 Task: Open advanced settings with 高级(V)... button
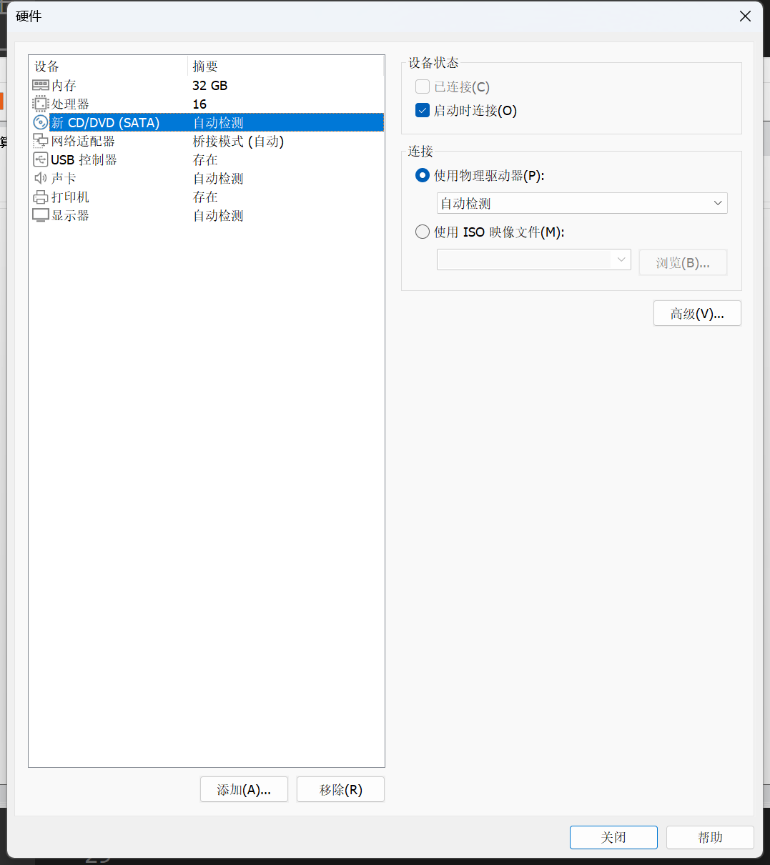click(697, 314)
